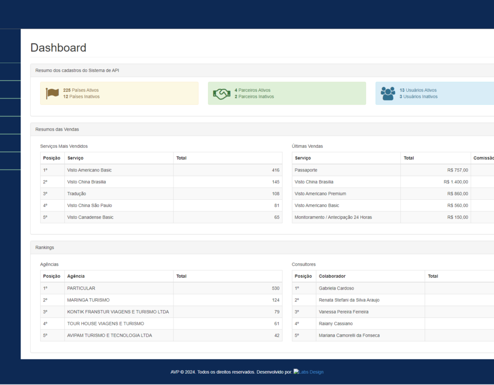Viewport: 494px width, 385px height.
Task: Select 'Visto China Brasília' in Serviços Mais Vendidos
Action: pyautogui.click(x=86, y=182)
